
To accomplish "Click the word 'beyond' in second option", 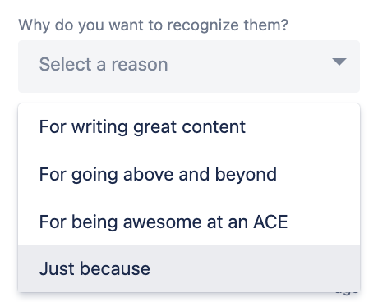I will tap(246, 175).
